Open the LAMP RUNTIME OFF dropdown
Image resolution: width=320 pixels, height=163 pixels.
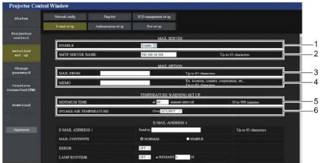(x=145, y=157)
